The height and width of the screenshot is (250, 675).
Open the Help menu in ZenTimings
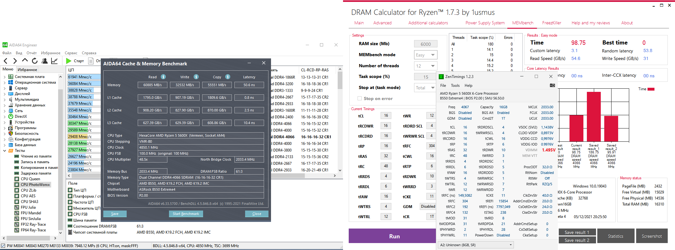click(468, 86)
